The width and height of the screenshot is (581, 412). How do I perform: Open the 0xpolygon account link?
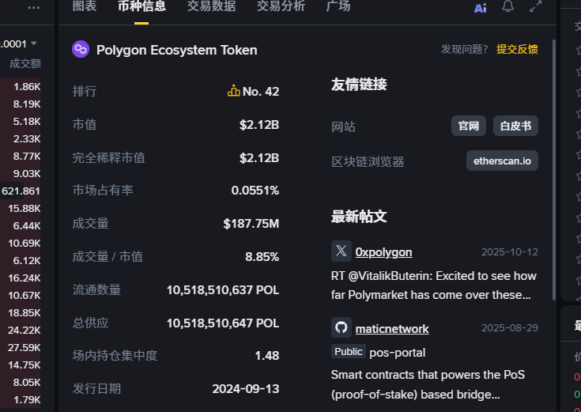click(x=383, y=252)
